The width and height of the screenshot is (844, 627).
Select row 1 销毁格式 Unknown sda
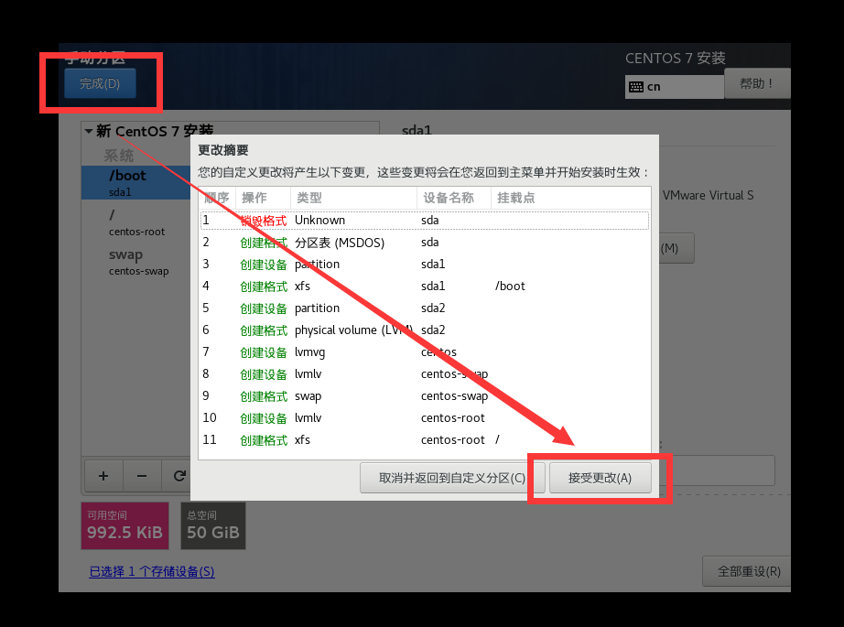click(366, 220)
